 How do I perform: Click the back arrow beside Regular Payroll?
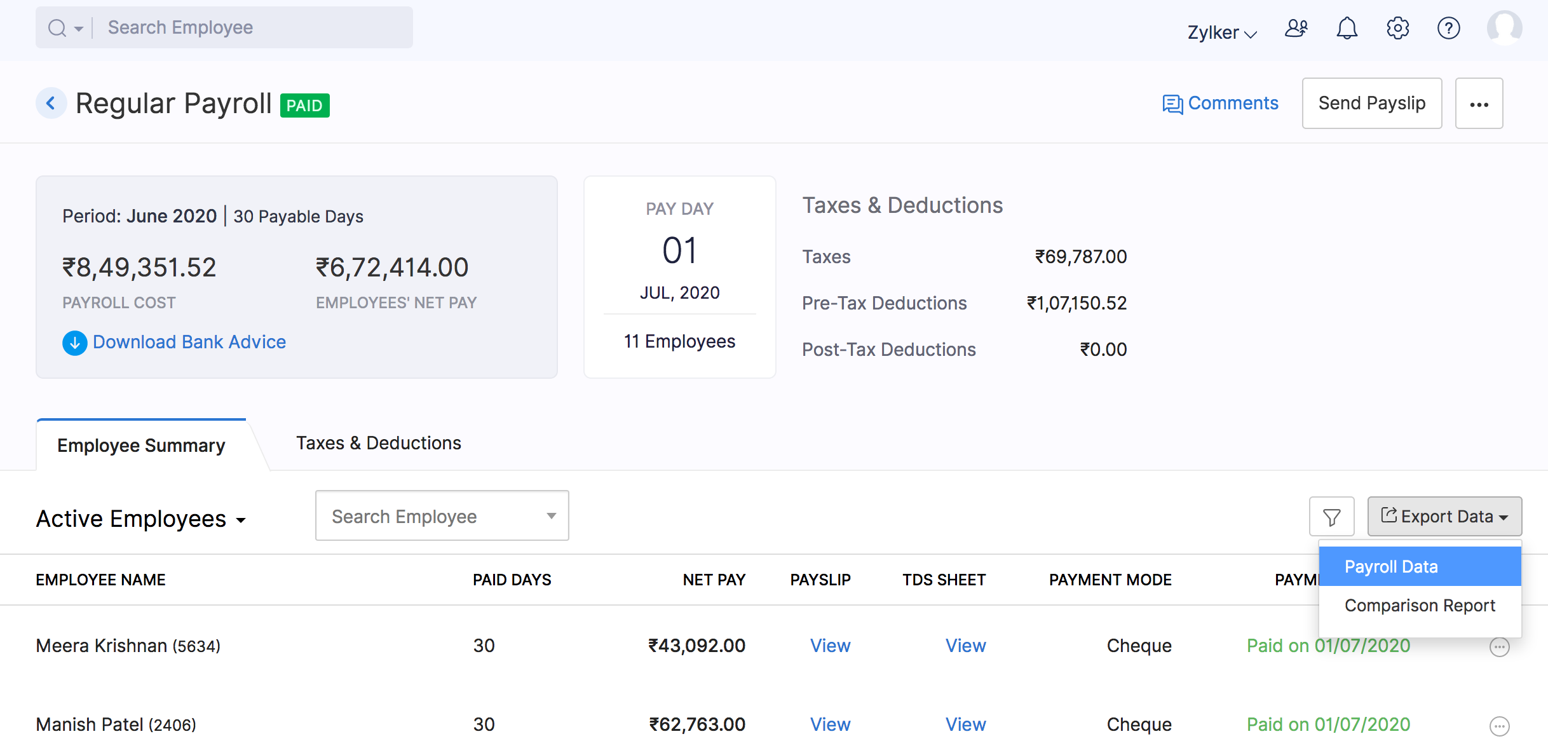[51, 103]
